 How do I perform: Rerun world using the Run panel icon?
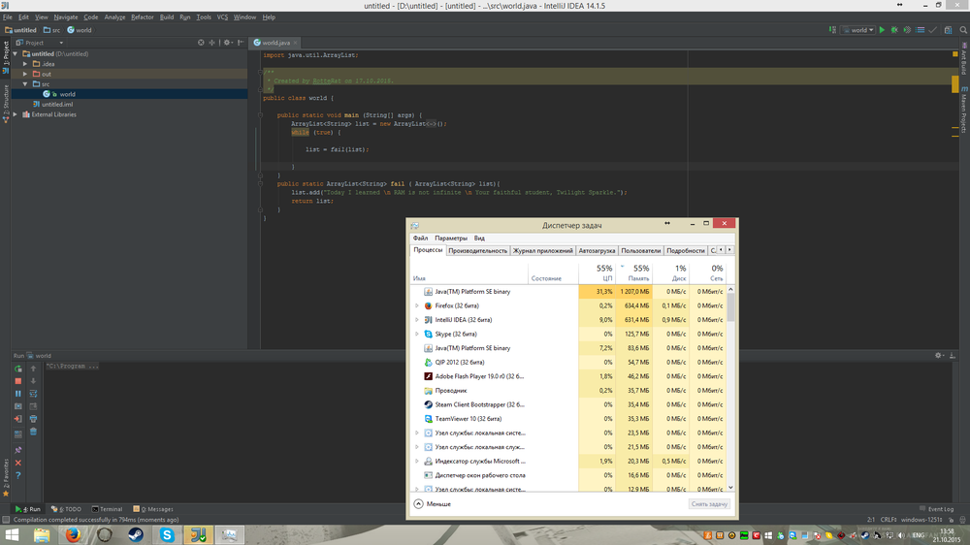[x=18, y=369]
